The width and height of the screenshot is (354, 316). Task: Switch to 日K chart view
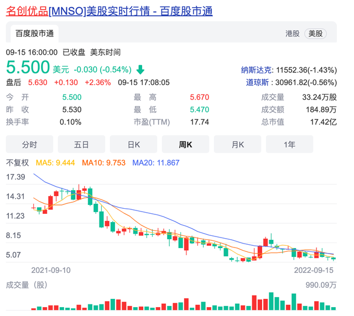[x=133, y=144]
